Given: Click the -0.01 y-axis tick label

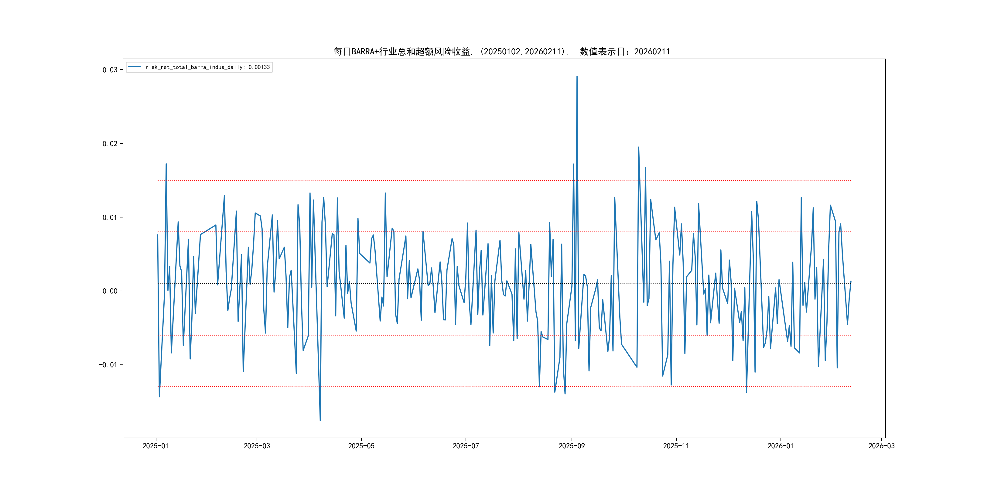Looking at the screenshot, I should click(108, 365).
